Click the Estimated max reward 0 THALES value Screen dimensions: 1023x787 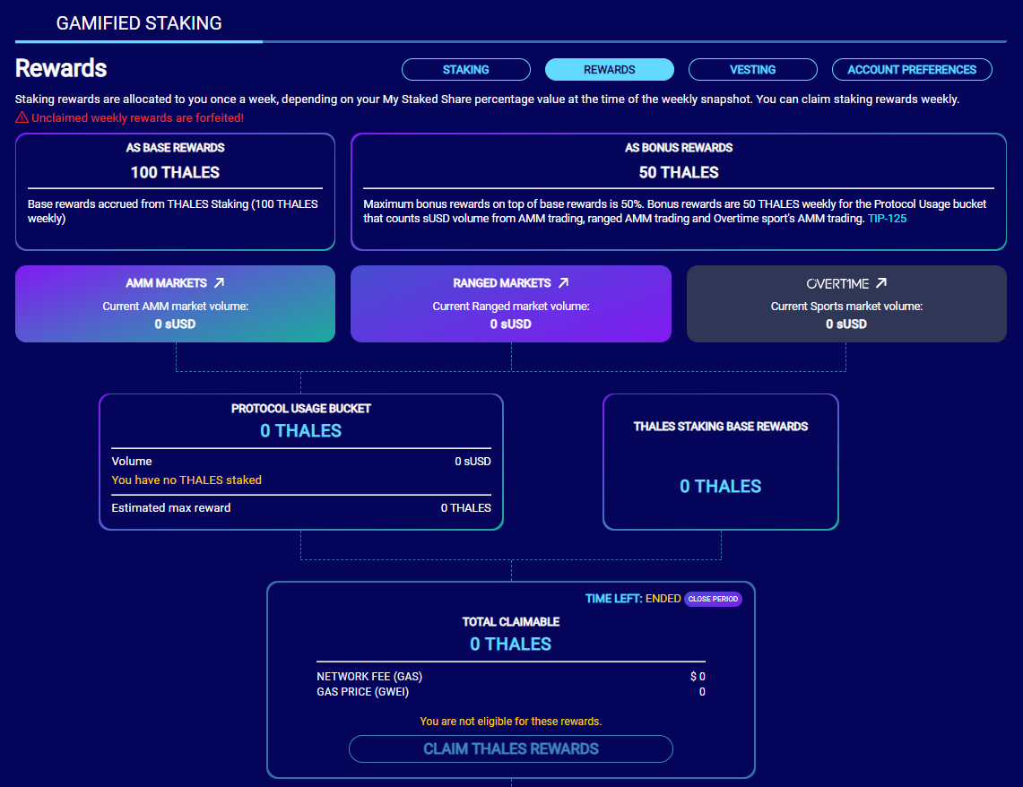click(466, 508)
